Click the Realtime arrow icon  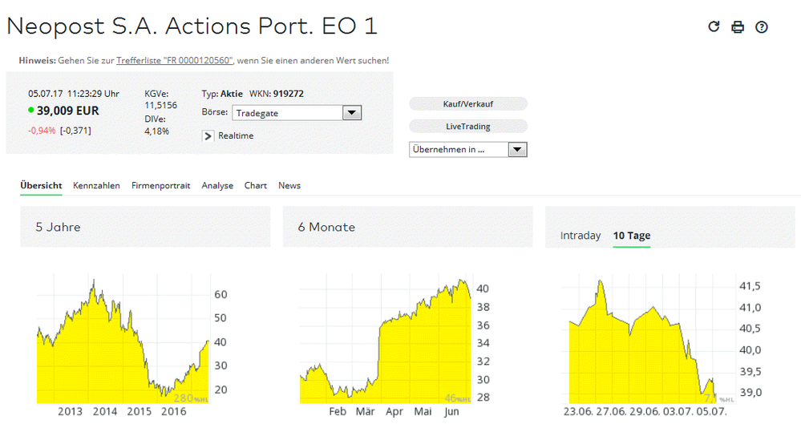coord(208,135)
